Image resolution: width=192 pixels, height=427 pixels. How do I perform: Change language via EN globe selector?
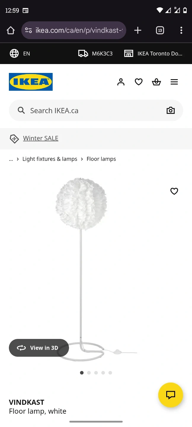20,53
